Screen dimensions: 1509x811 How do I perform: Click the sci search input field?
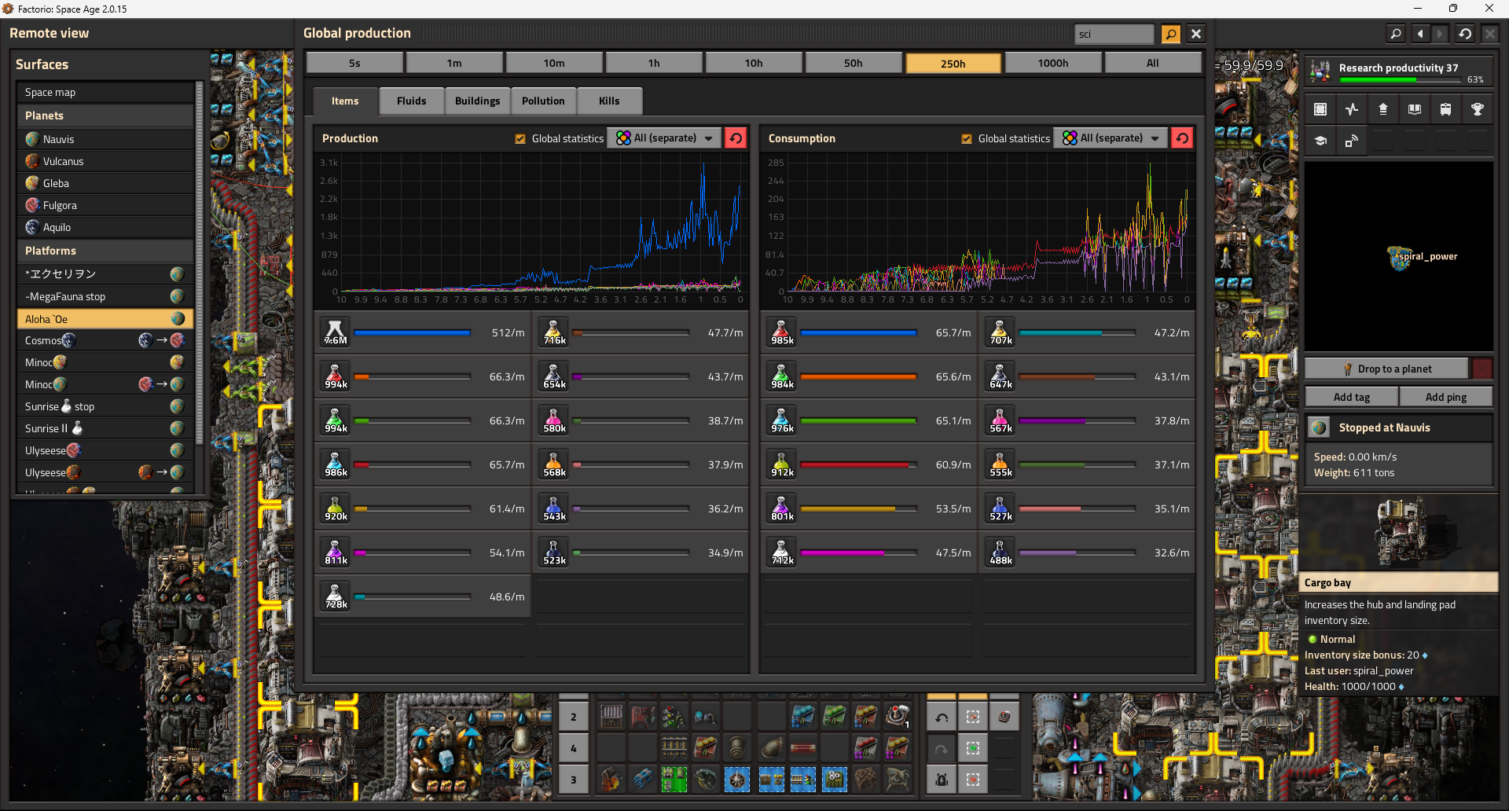pos(1113,34)
